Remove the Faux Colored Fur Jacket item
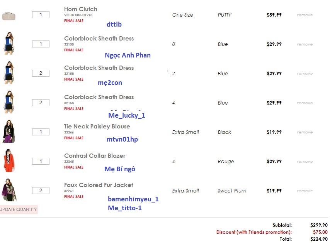Viewport: 330px width, 243px height. tap(304, 191)
